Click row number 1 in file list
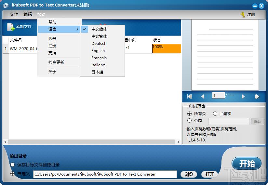The image size is (268, 185). [x=6, y=48]
